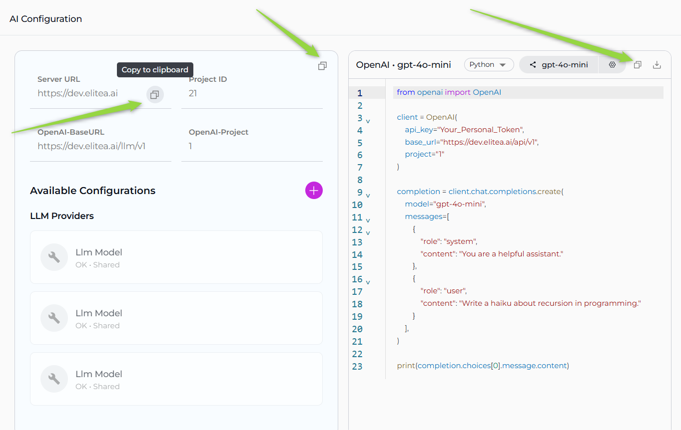The width and height of the screenshot is (681, 430).
Task: Select the OpenAI-Project value 1
Action: pyautogui.click(x=190, y=146)
